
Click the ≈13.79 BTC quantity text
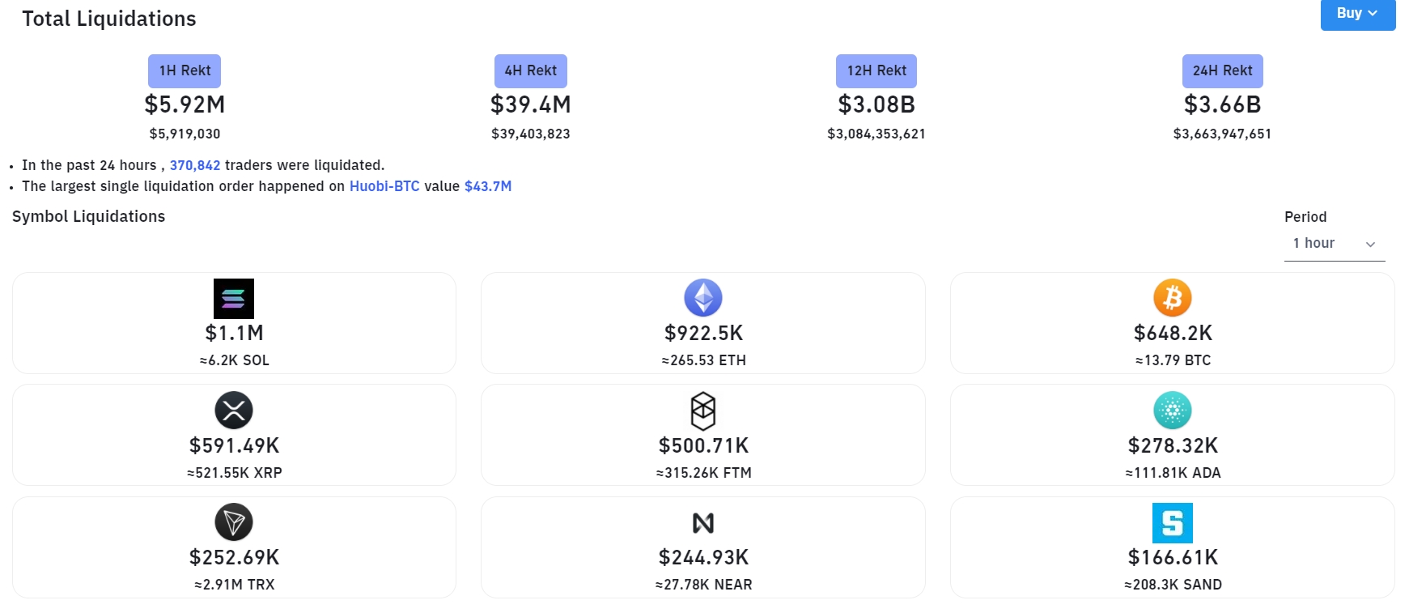click(x=1173, y=360)
